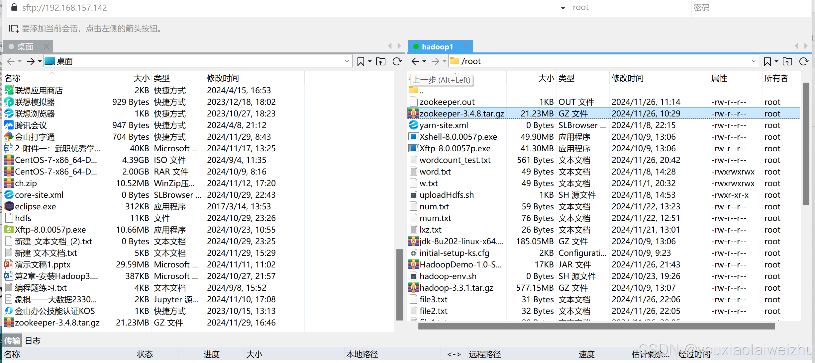Go back in remote /root pane
Image resolution: width=815 pixels, height=363 pixels.
point(415,61)
